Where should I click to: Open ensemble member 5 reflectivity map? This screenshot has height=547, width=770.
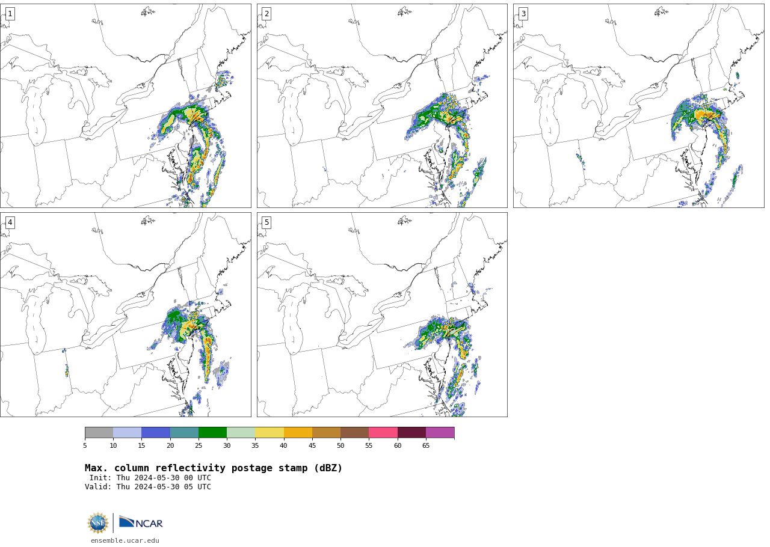point(382,314)
